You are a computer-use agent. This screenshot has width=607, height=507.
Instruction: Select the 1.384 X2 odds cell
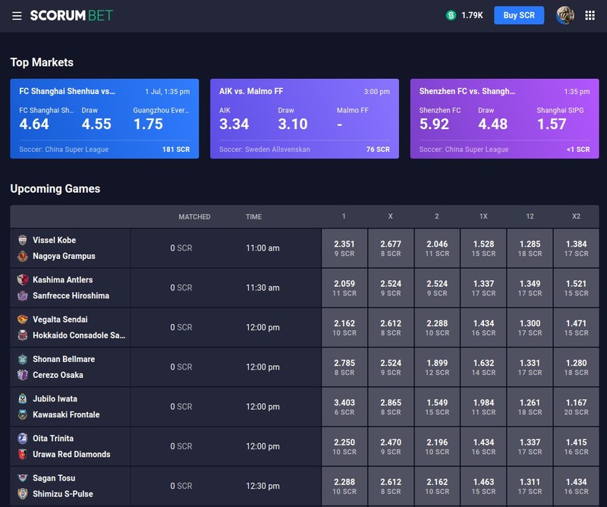(576, 248)
